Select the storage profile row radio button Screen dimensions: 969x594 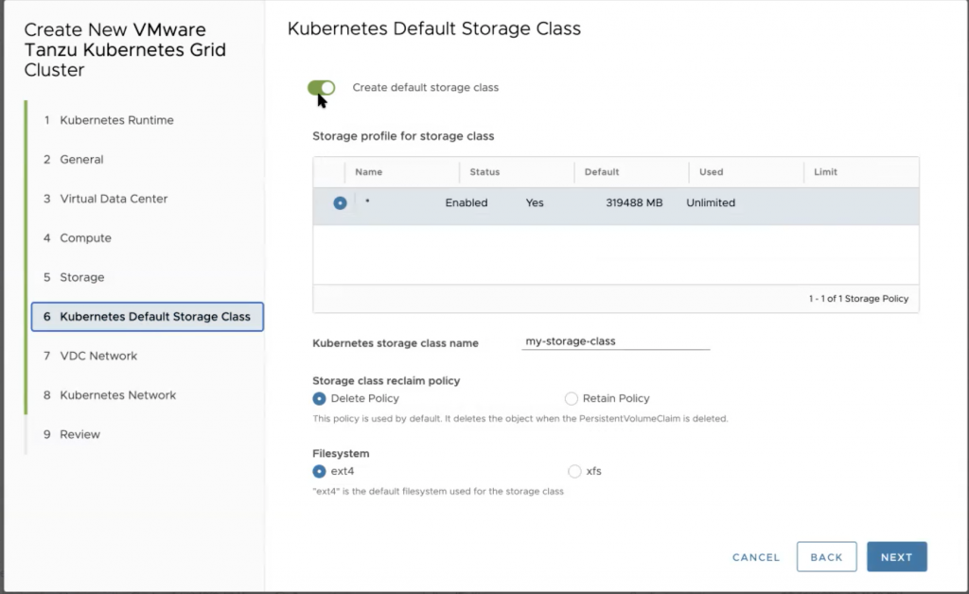click(340, 203)
